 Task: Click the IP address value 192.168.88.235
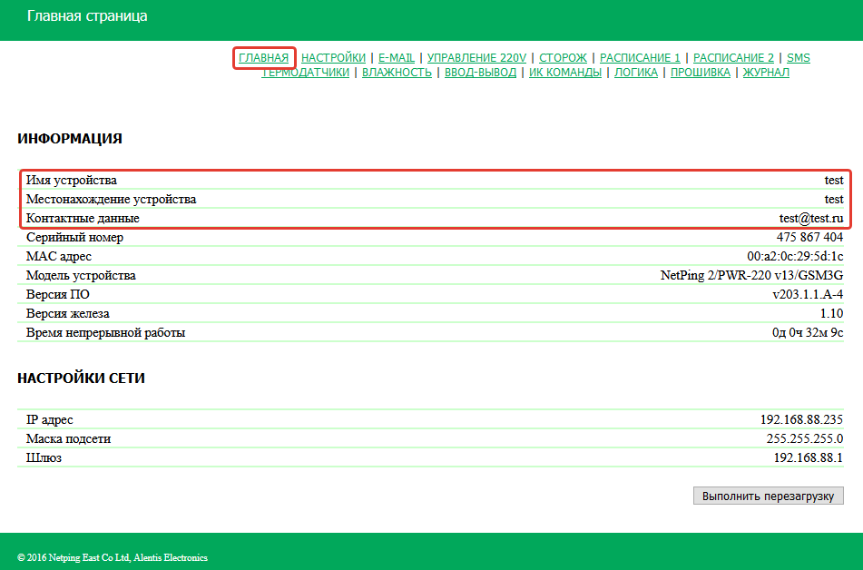coord(801,420)
